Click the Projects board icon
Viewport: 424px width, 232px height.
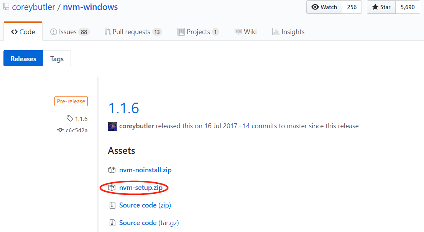(181, 32)
